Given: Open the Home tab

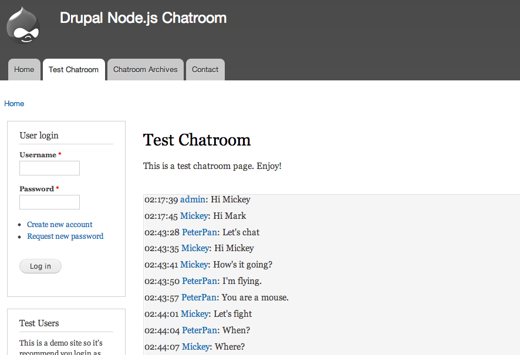Looking at the screenshot, I should [24, 70].
